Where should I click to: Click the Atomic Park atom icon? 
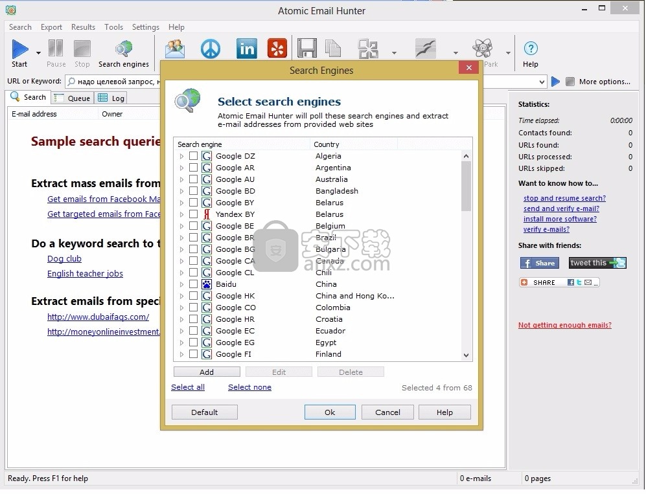(483, 48)
